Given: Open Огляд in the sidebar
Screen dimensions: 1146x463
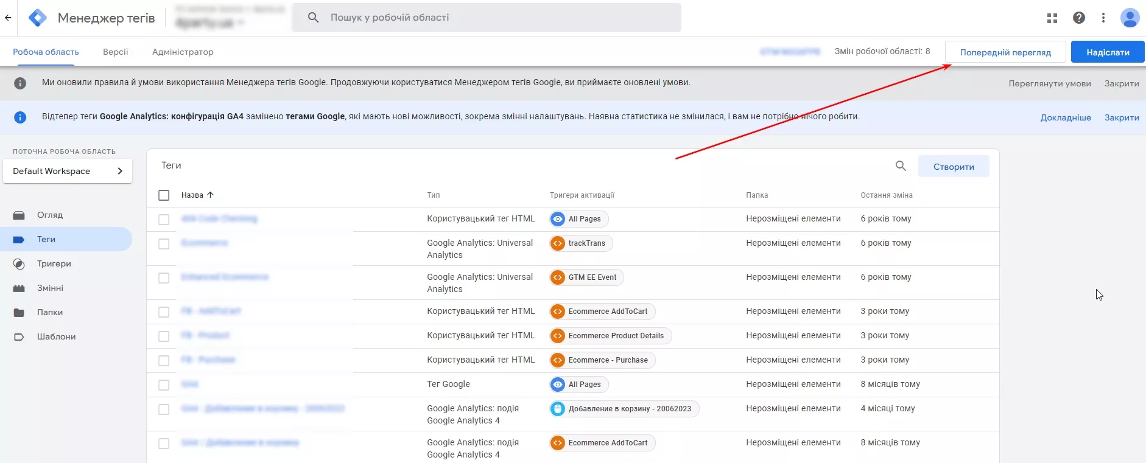Looking at the screenshot, I should (x=66, y=215).
